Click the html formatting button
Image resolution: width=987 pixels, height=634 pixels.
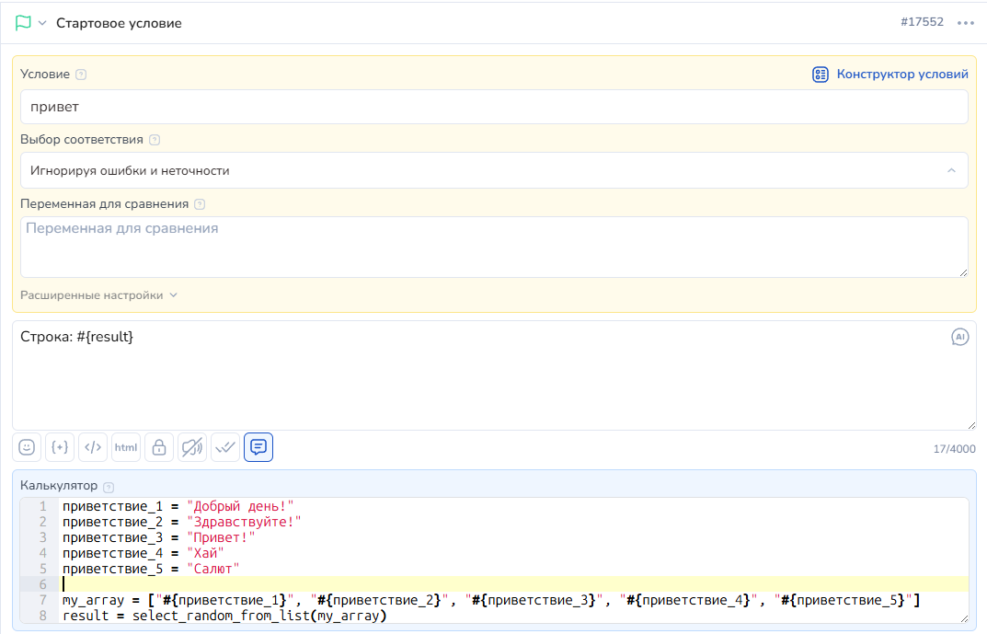point(126,447)
